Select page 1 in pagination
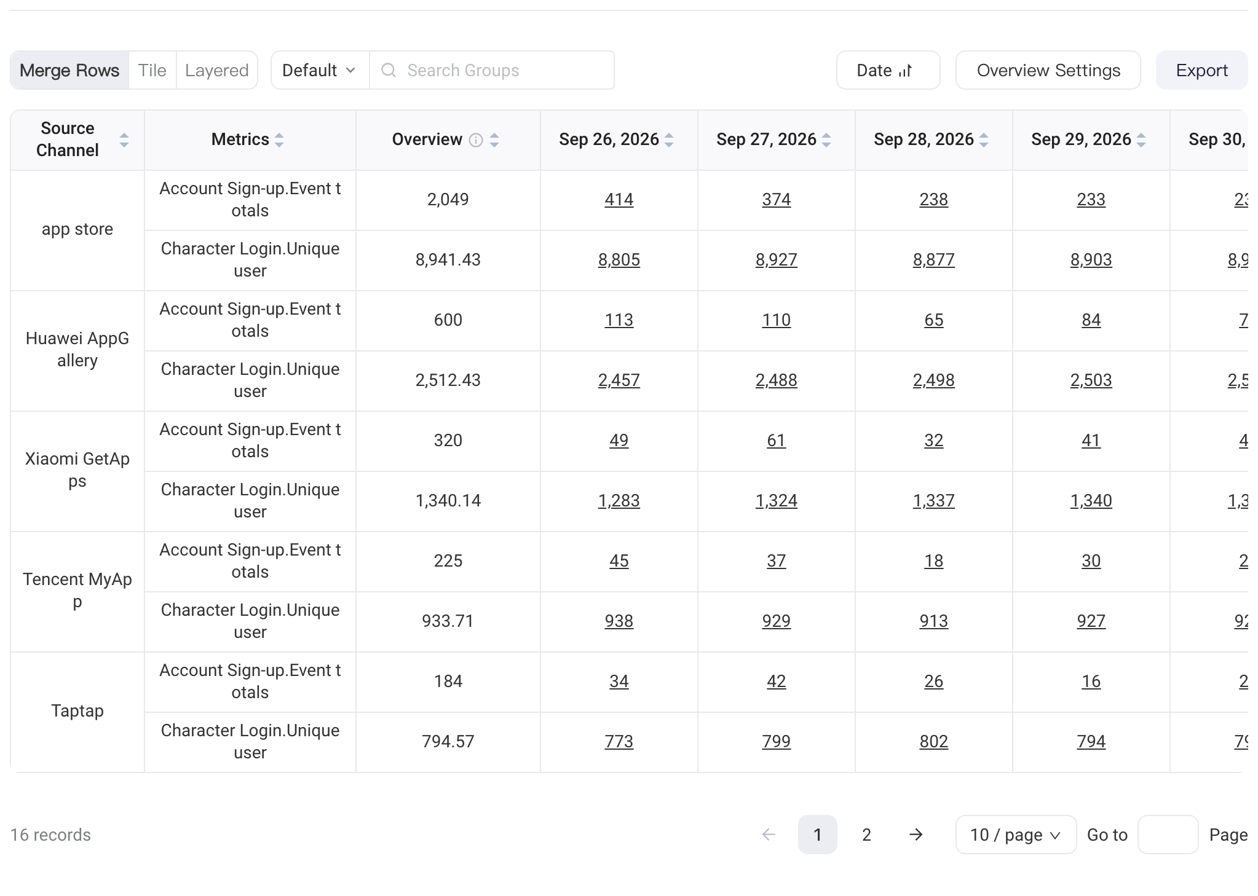1258x896 pixels. [818, 835]
